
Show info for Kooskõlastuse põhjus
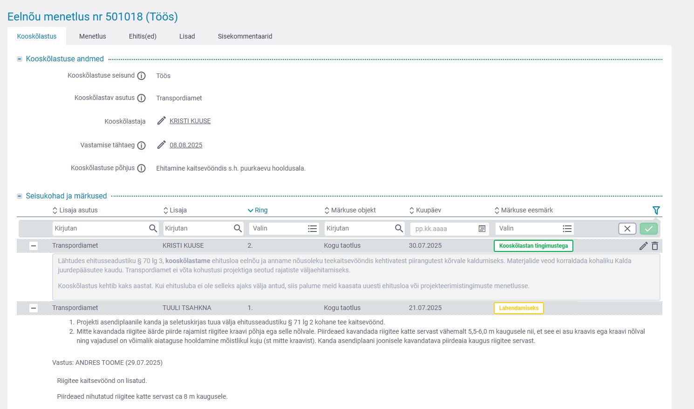click(x=142, y=168)
